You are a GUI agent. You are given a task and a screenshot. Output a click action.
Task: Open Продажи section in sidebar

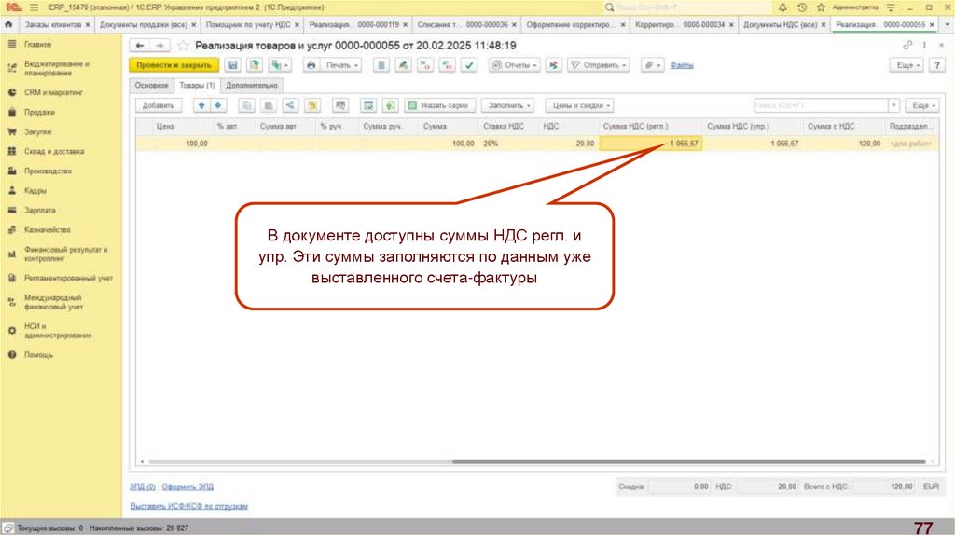38,112
